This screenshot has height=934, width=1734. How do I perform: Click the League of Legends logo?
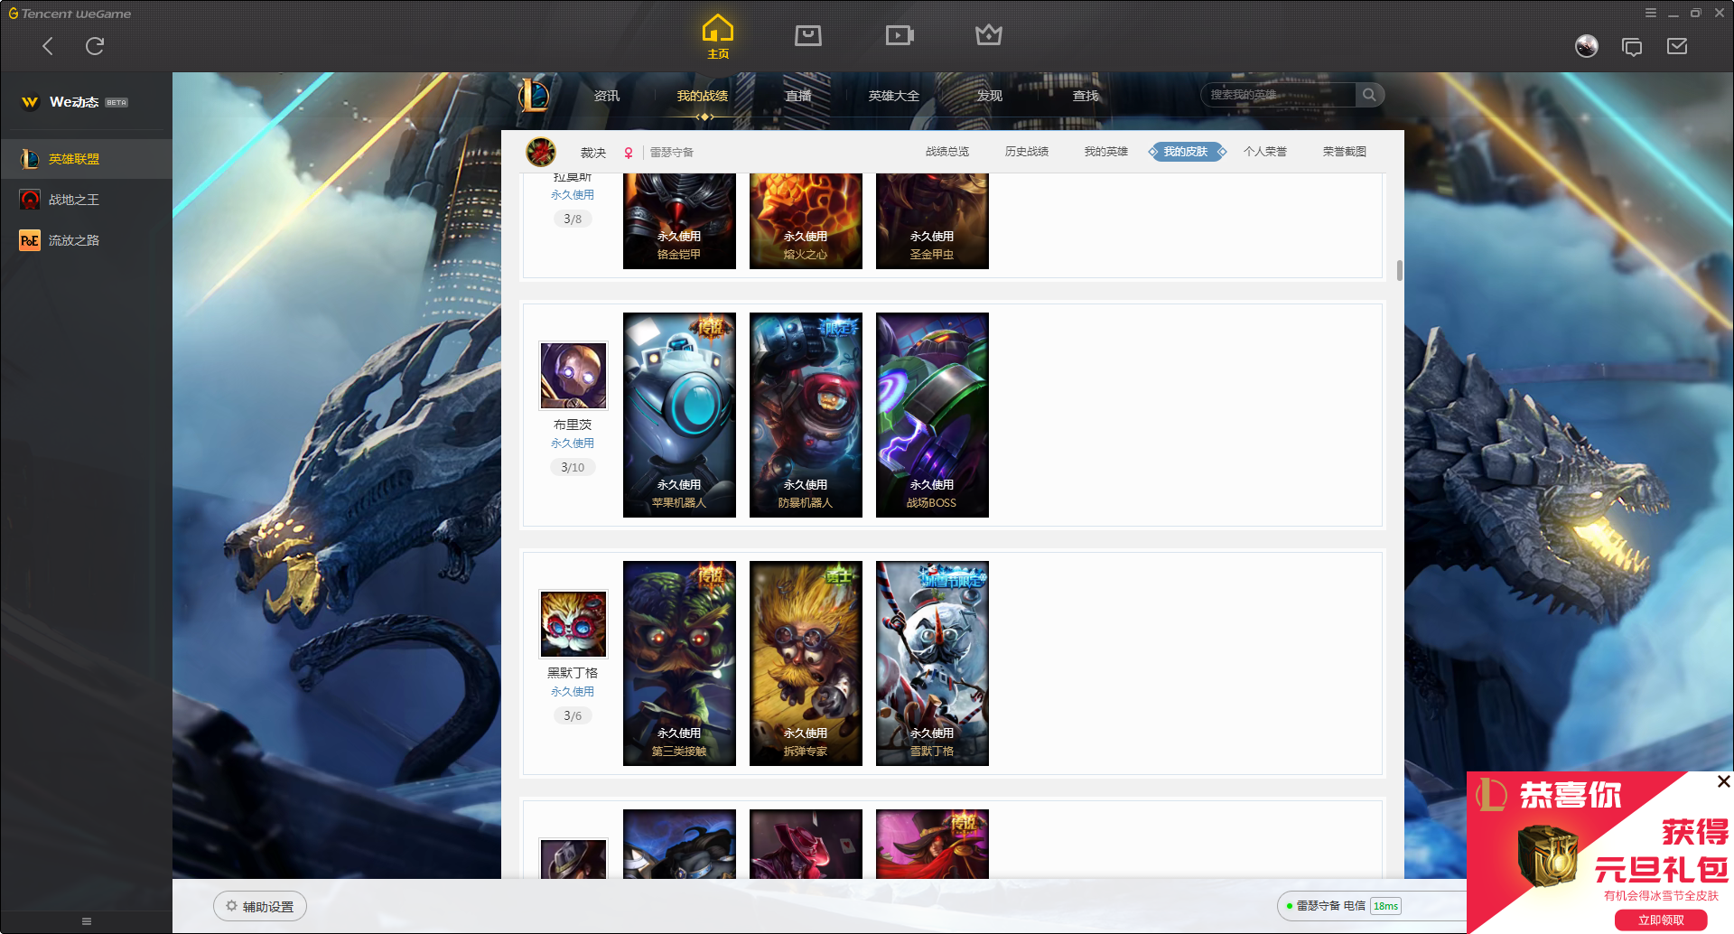[534, 95]
